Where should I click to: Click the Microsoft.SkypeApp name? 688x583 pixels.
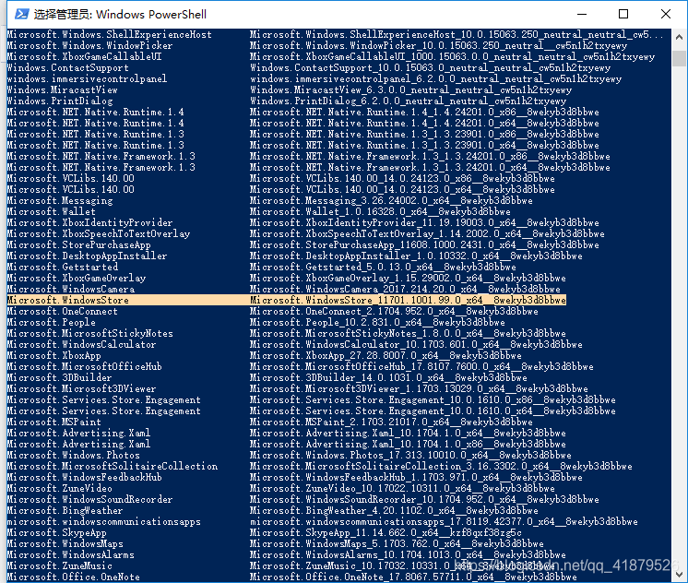(x=56, y=532)
